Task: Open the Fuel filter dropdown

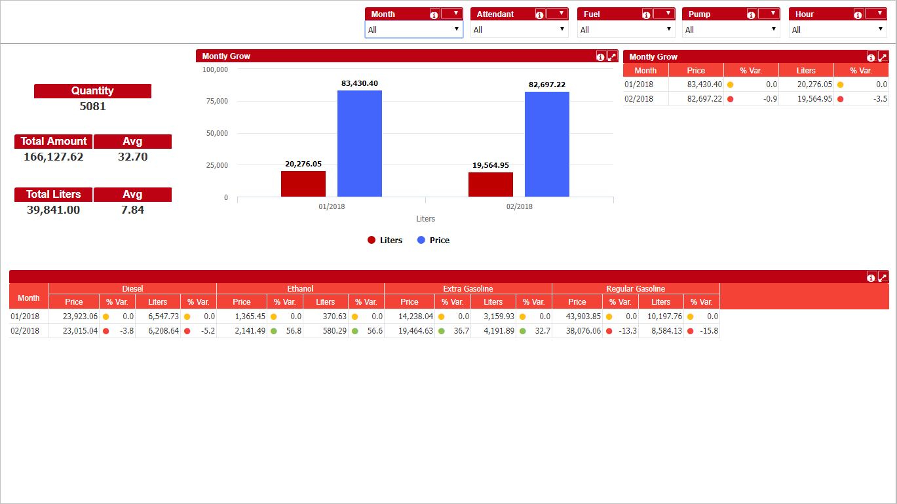Action: 626,29
